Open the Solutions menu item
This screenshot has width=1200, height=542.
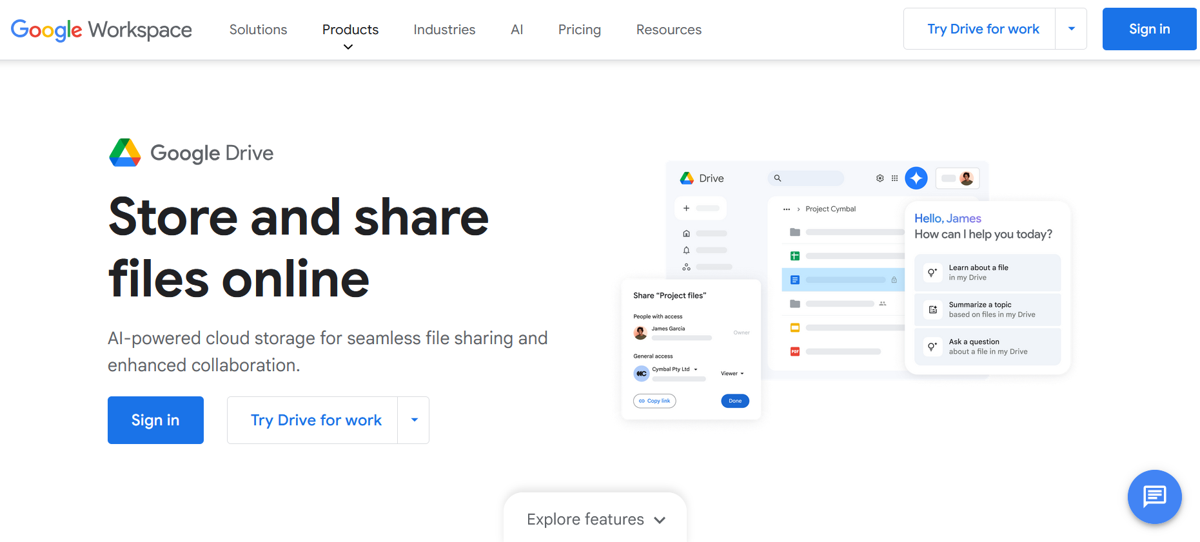258,30
